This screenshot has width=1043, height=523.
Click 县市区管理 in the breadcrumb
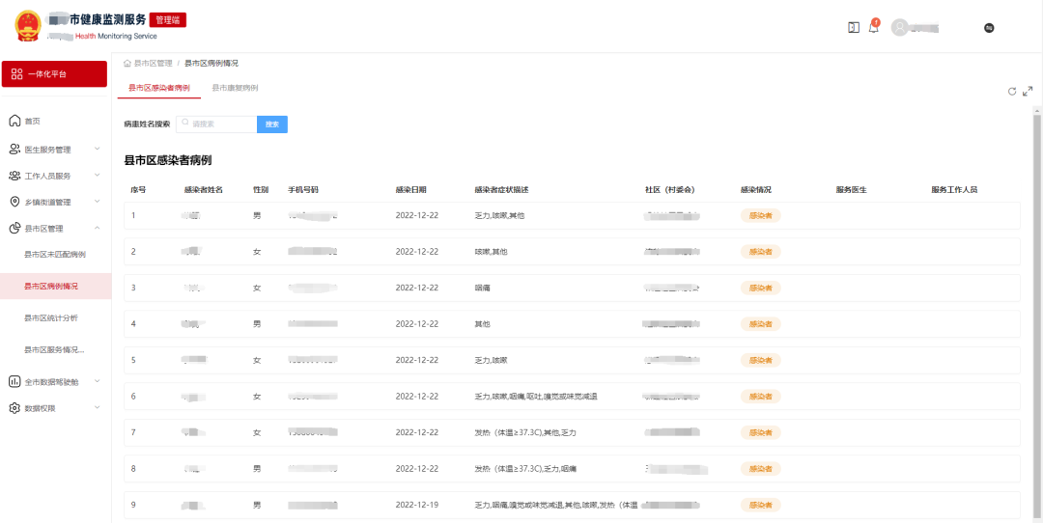[153, 63]
